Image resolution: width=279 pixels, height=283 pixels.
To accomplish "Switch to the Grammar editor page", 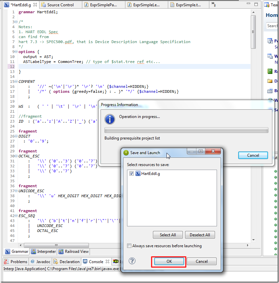I will 17,252.
